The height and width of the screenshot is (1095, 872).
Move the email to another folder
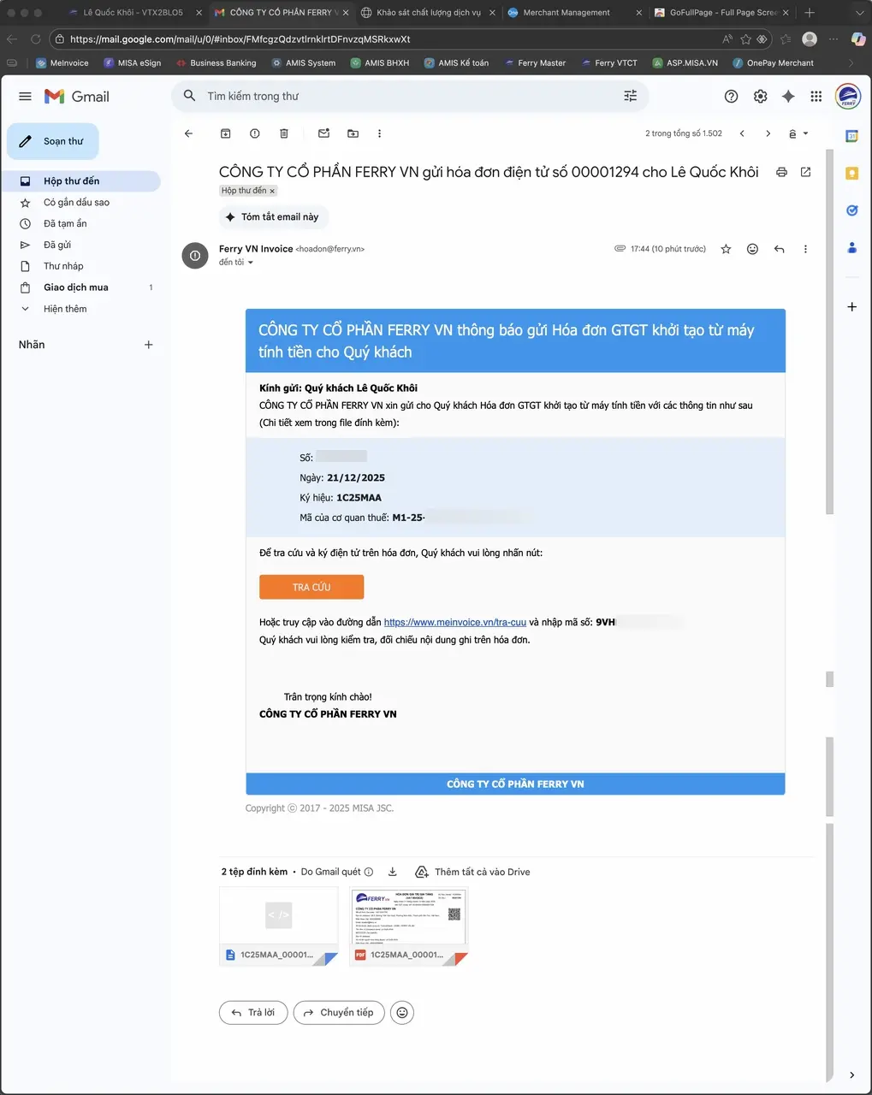point(353,133)
